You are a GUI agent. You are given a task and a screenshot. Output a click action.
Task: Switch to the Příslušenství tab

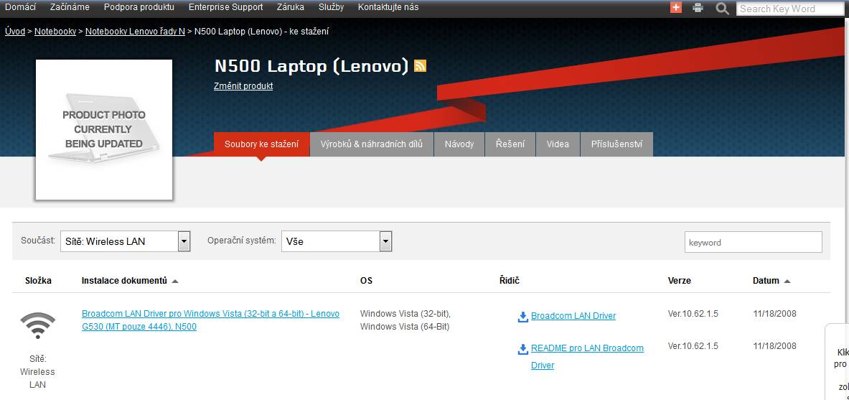[616, 144]
